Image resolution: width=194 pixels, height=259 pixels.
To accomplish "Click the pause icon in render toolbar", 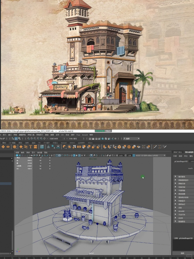I will click(x=115, y=139).
